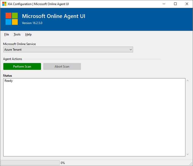This screenshot has width=193, height=166.
Task: Minimize the XIA Configuration window
Action: 164,4
